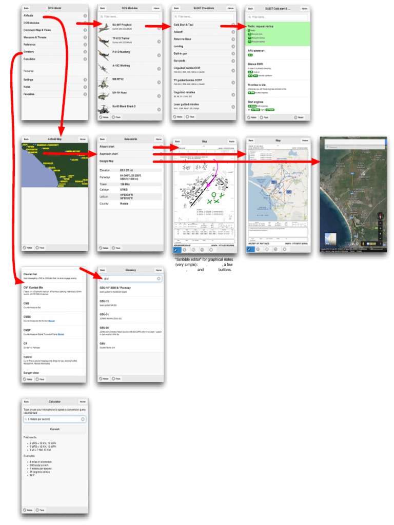The height and width of the screenshot is (525, 394).
Task: Focus the filter field on DCS Modules screen
Action: [x=130, y=16]
